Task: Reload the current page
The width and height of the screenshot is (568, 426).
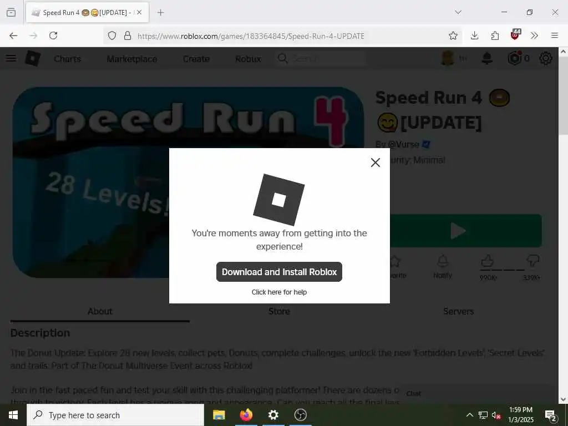Action: tap(53, 35)
